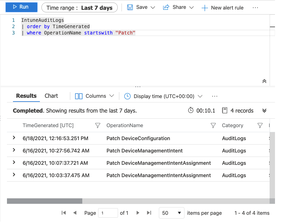This screenshot has height=223, width=281.
Task: Click the IntuneAuditLogs query line
Action: tap(43, 20)
